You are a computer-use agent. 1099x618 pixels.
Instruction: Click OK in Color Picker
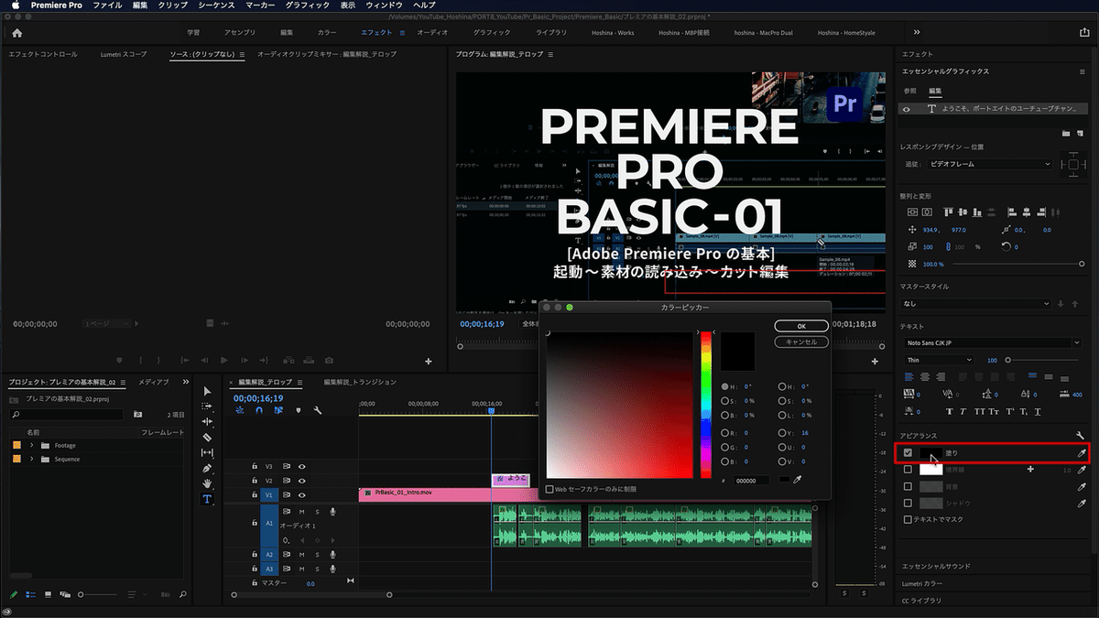tap(801, 325)
